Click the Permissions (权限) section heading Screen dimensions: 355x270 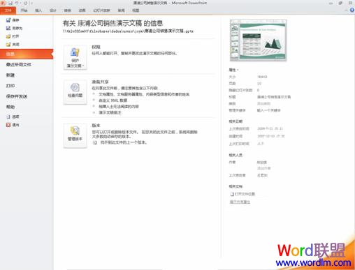96,47
